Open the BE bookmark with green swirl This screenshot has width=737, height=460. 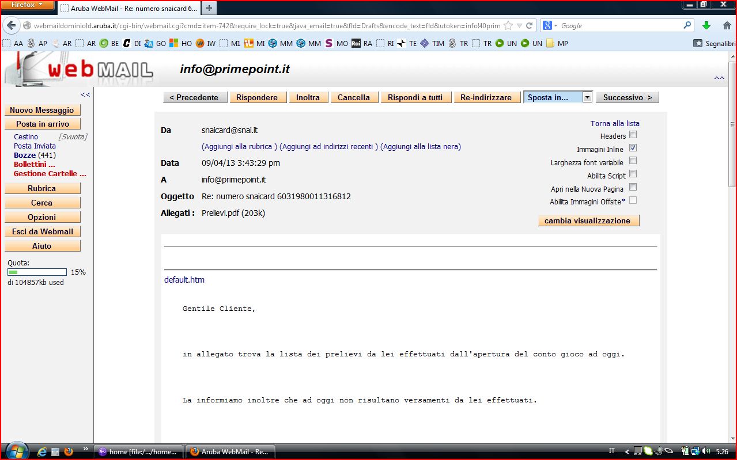pyautogui.click(x=109, y=43)
